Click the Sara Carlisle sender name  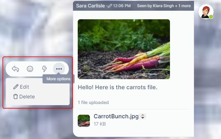coord(90,6)
